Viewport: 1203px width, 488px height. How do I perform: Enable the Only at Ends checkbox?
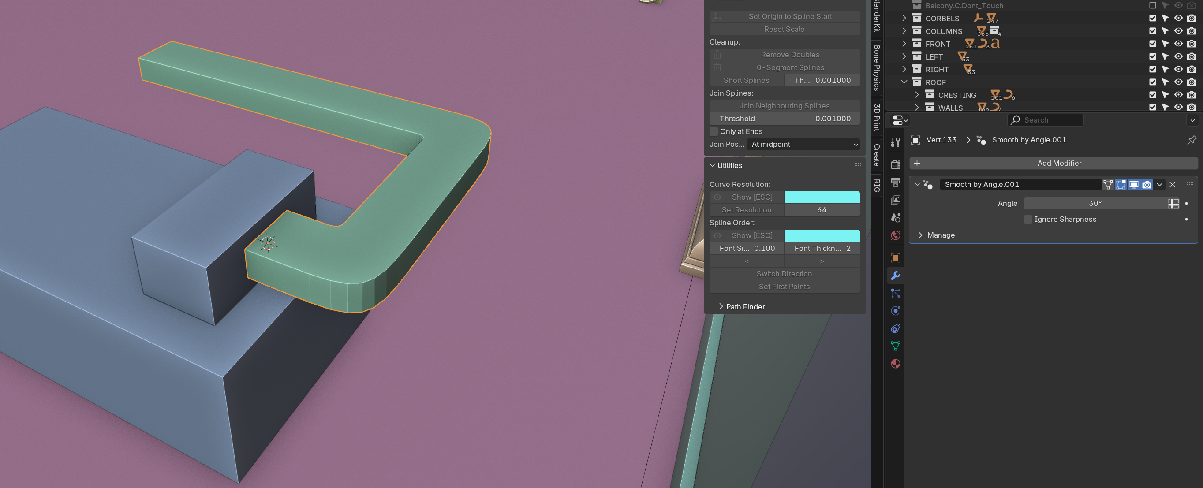714,132
